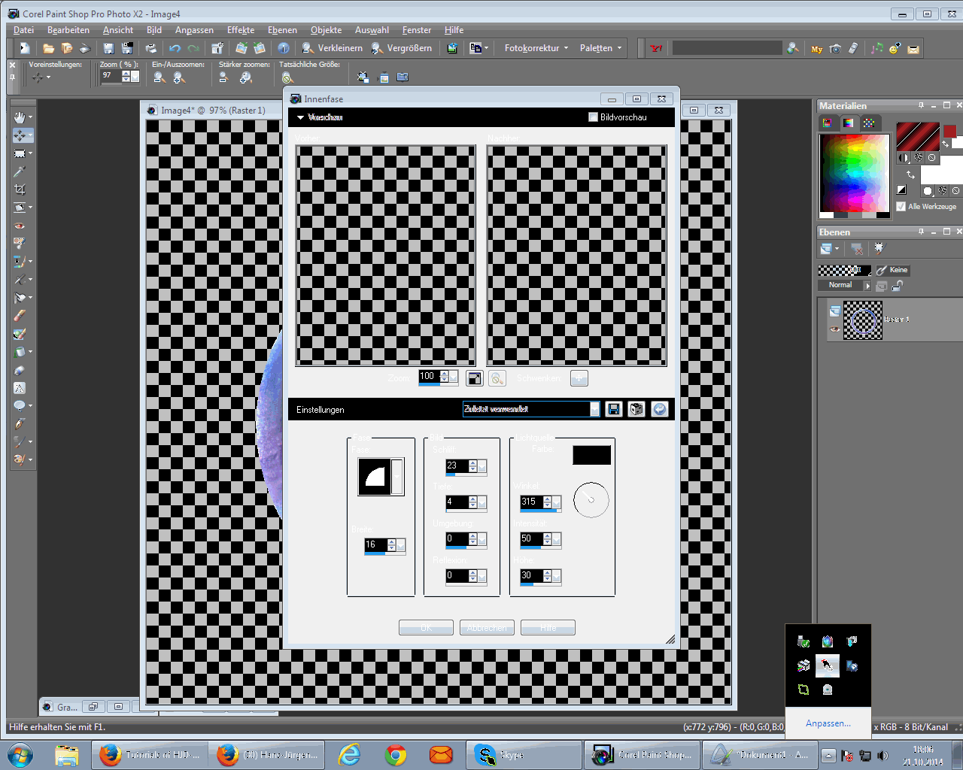This screenshot has width=963, height=770.
Task: Collapse the Vorschau section triangle
Action: click(x=300, y=117)
